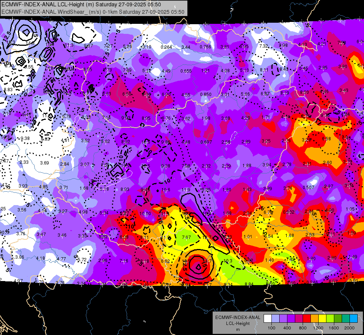
Task: Click the map value "3.44"
Action: (186, 47)
